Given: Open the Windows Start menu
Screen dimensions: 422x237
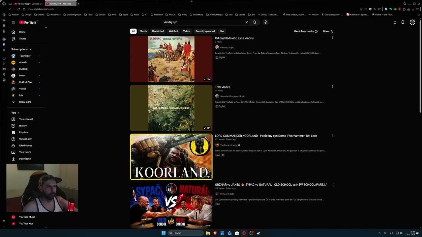Looking at the screenshot, I should 164,233.
